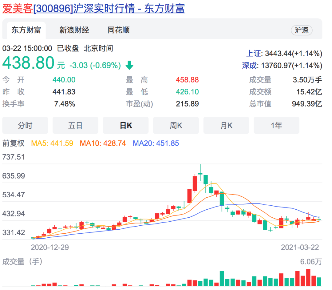This screenshot has width=332, height=290.
Task: Click the 已收盘 status text
Action: tap(68, 48)
